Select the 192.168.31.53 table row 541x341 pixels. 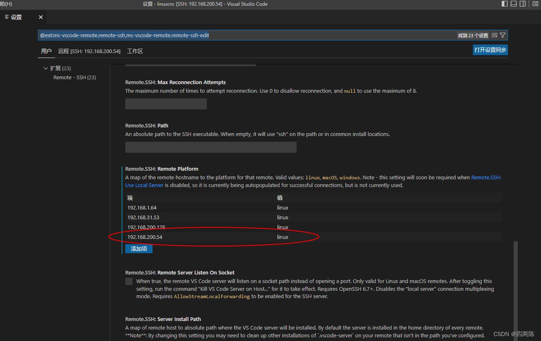(313, 217)
